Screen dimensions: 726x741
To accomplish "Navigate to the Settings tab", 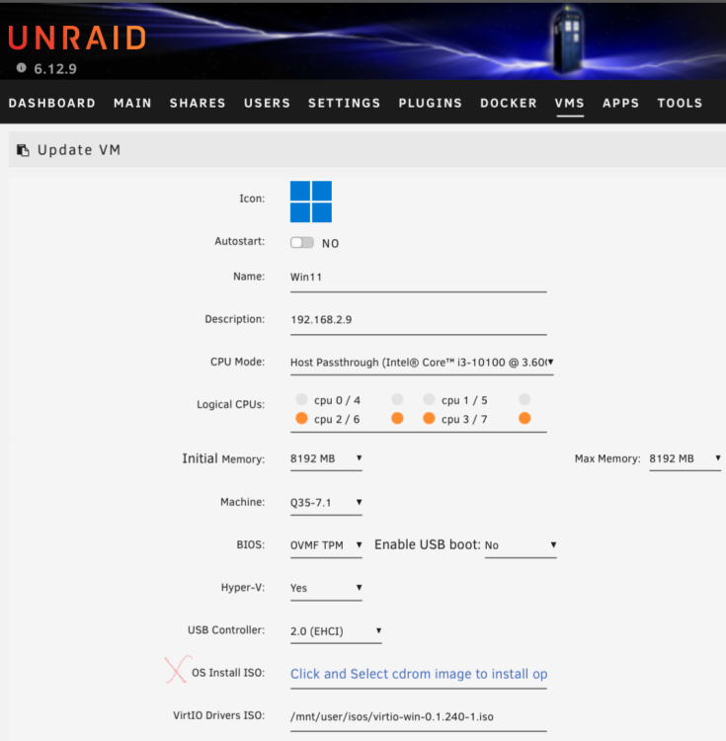I will click(x=345, y=103).
